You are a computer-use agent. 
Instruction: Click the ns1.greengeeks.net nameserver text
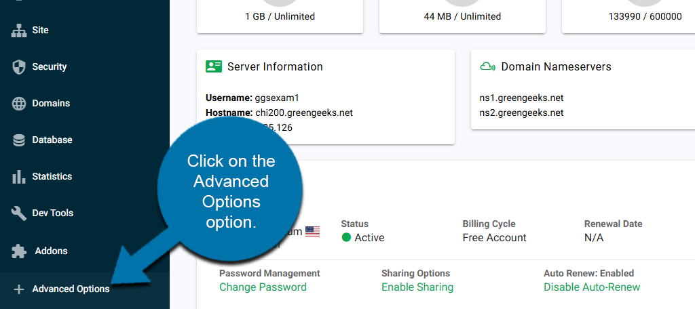coord(521,98)
